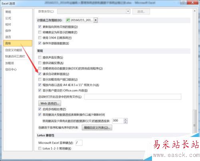The image size is (200, 161).
Task: Open Web 选项 dialog button
Action: 50,103
